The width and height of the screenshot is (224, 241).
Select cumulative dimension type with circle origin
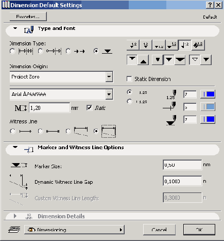tap(40, 51)
